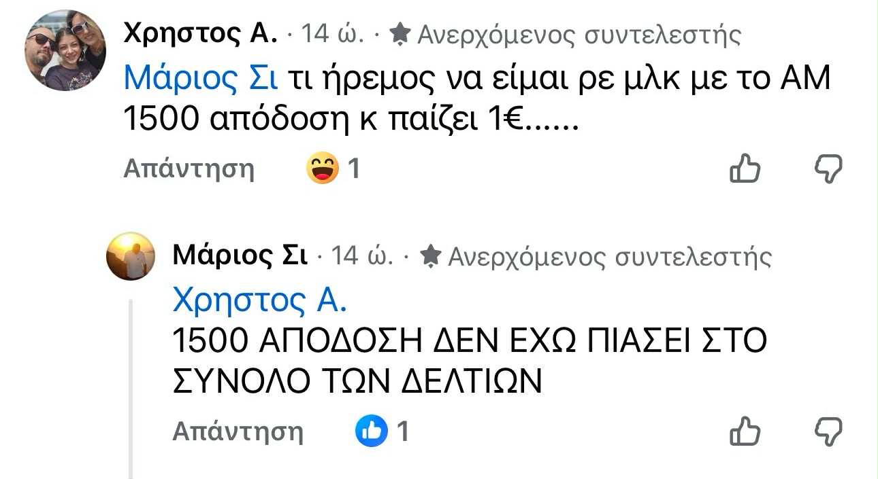This screenshot has height=479, width=878.
Task: Click star badge icon beside Χρηστος Α.'s name
Action: click(401, 34)
